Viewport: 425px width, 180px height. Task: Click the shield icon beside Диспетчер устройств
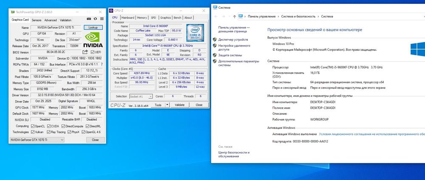[x=215, y=39]
